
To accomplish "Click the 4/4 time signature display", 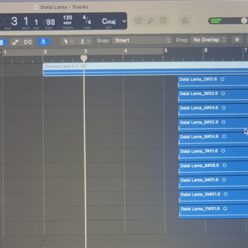I will tap(87, 20).
